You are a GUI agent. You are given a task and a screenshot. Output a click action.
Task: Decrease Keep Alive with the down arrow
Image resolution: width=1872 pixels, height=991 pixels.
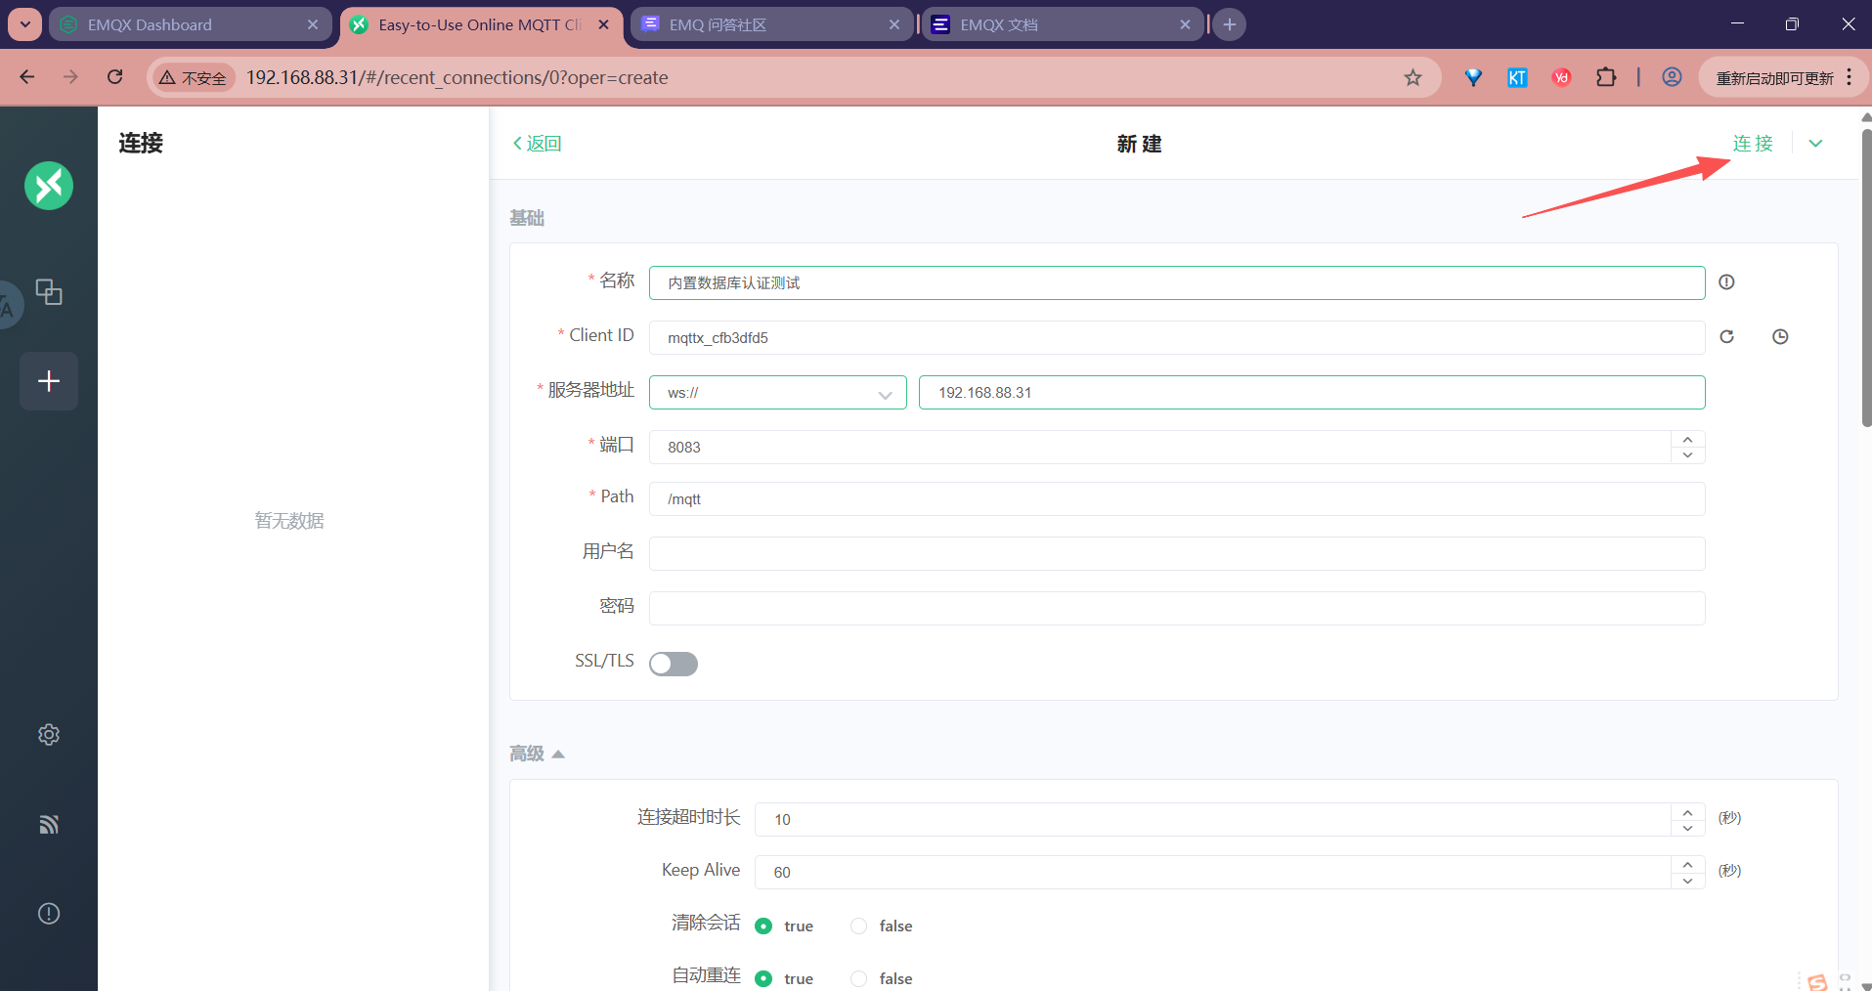pyautogui.click(x=1688, y=881)
